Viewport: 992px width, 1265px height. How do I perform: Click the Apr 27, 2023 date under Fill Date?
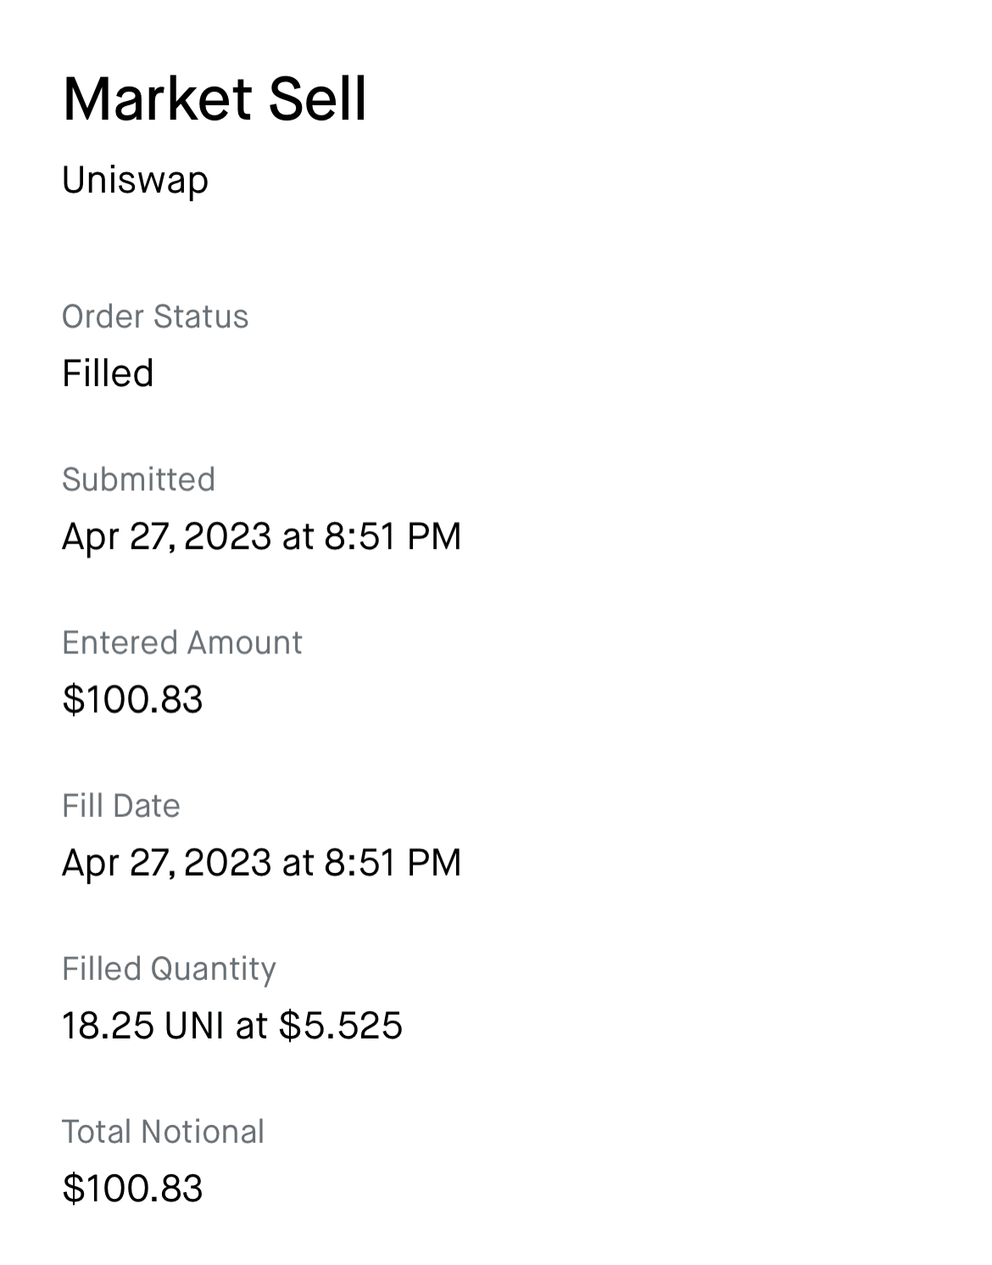(x=166, y=862)
